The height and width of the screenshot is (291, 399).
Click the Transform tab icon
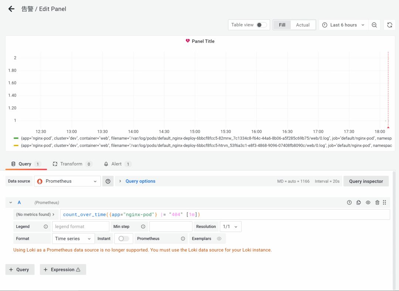pyautogui.click(x=55, y=164)
